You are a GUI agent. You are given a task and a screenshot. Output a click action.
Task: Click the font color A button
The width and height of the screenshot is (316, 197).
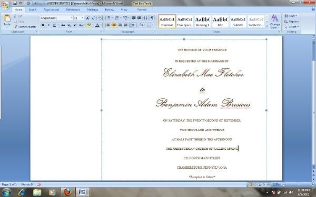pyautogui.click(x=97, y=25)
